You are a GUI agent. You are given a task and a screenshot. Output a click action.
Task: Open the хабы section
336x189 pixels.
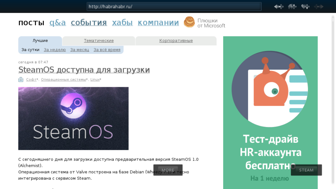(122, 23)
